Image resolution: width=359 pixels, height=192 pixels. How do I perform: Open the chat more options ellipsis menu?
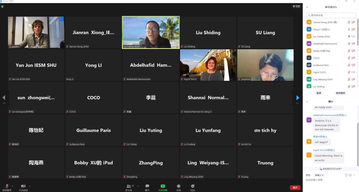coord(354,175)
